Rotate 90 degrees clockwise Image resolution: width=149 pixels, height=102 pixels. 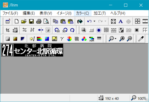tap(65, 30)
